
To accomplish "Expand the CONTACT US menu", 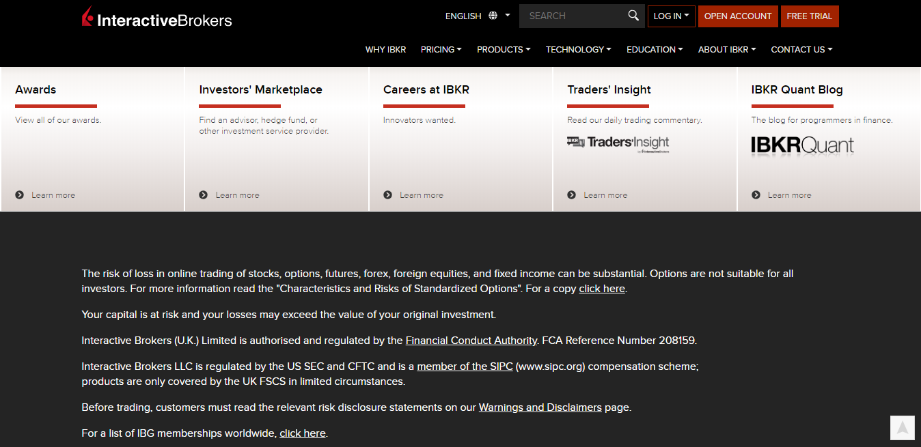I will pos(801,49).
